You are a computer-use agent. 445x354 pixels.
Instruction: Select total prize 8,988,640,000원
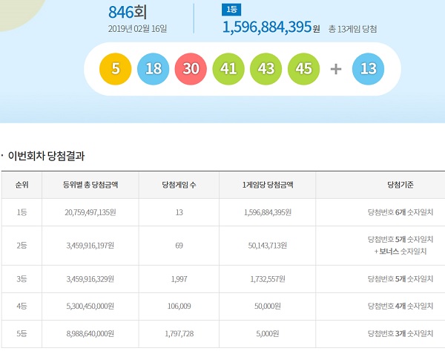point(90,333)
